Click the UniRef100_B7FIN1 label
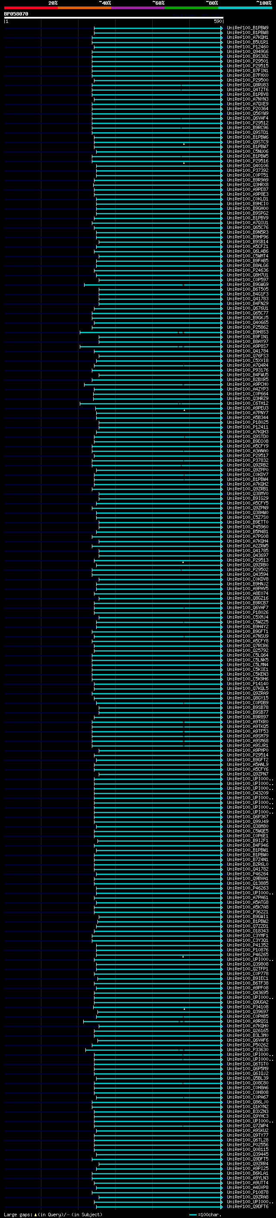The width and height of the screenshot is (276, 1218). tap(248, 70)
